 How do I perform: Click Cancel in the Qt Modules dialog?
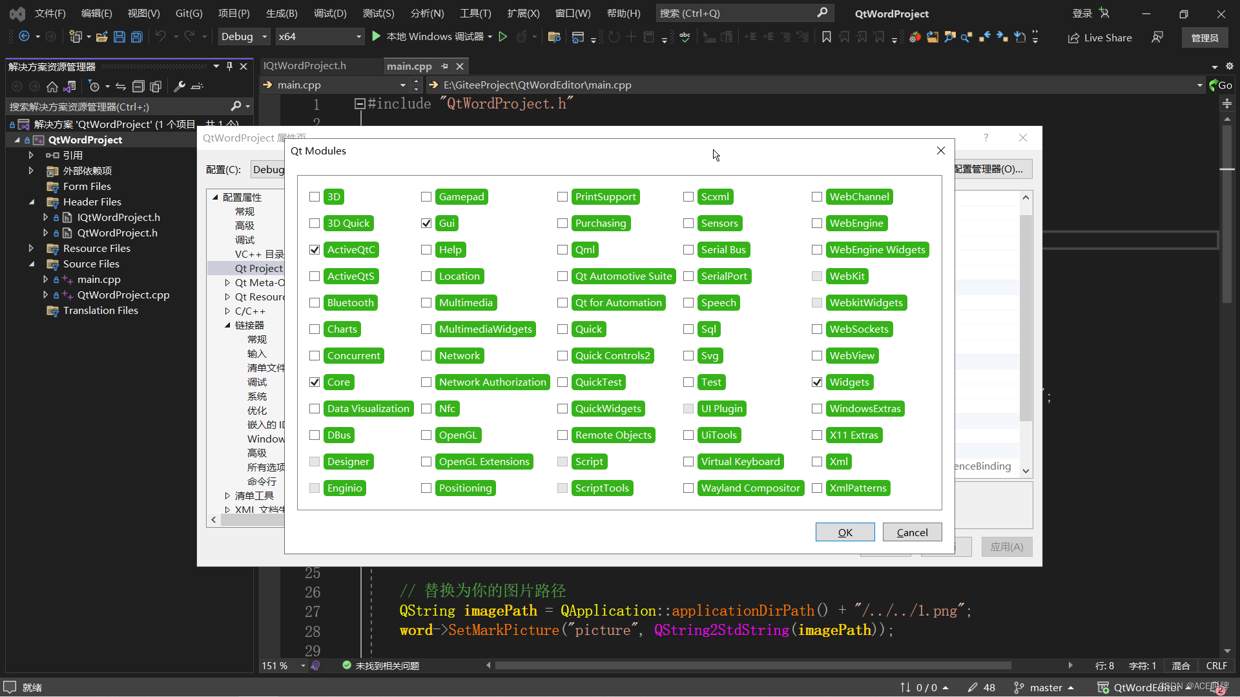point(912,532)
